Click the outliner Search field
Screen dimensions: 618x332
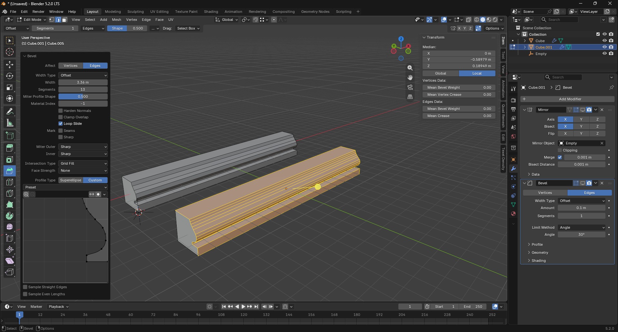click(x=559, y=20)
